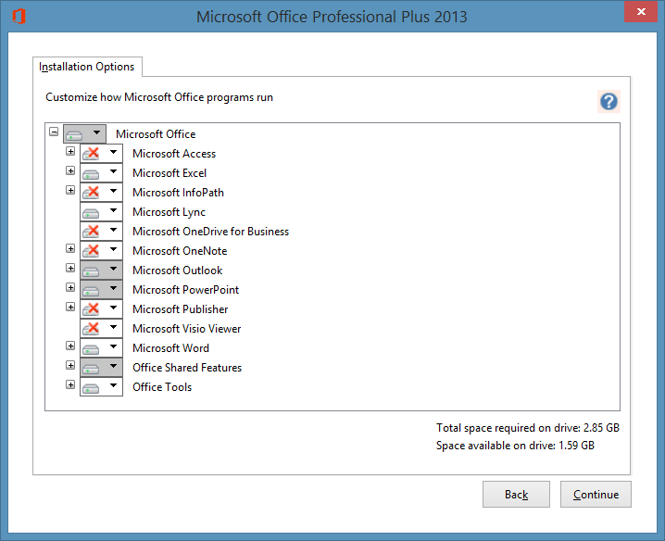Screen dimensions: 665x541
Task: Expand the Microsoft Outlook tree node
Action: (x=70, y=268)
